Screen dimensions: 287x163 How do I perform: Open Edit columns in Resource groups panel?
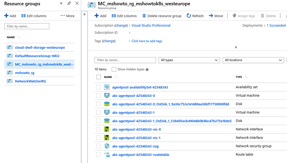pos(34,16)
